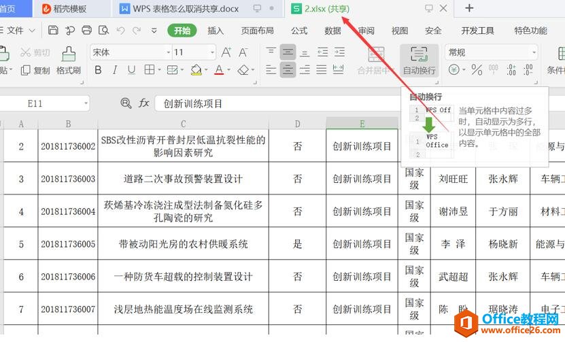
Task: Select the 开始 ribbon tab
Action: (x=182, y=31)
